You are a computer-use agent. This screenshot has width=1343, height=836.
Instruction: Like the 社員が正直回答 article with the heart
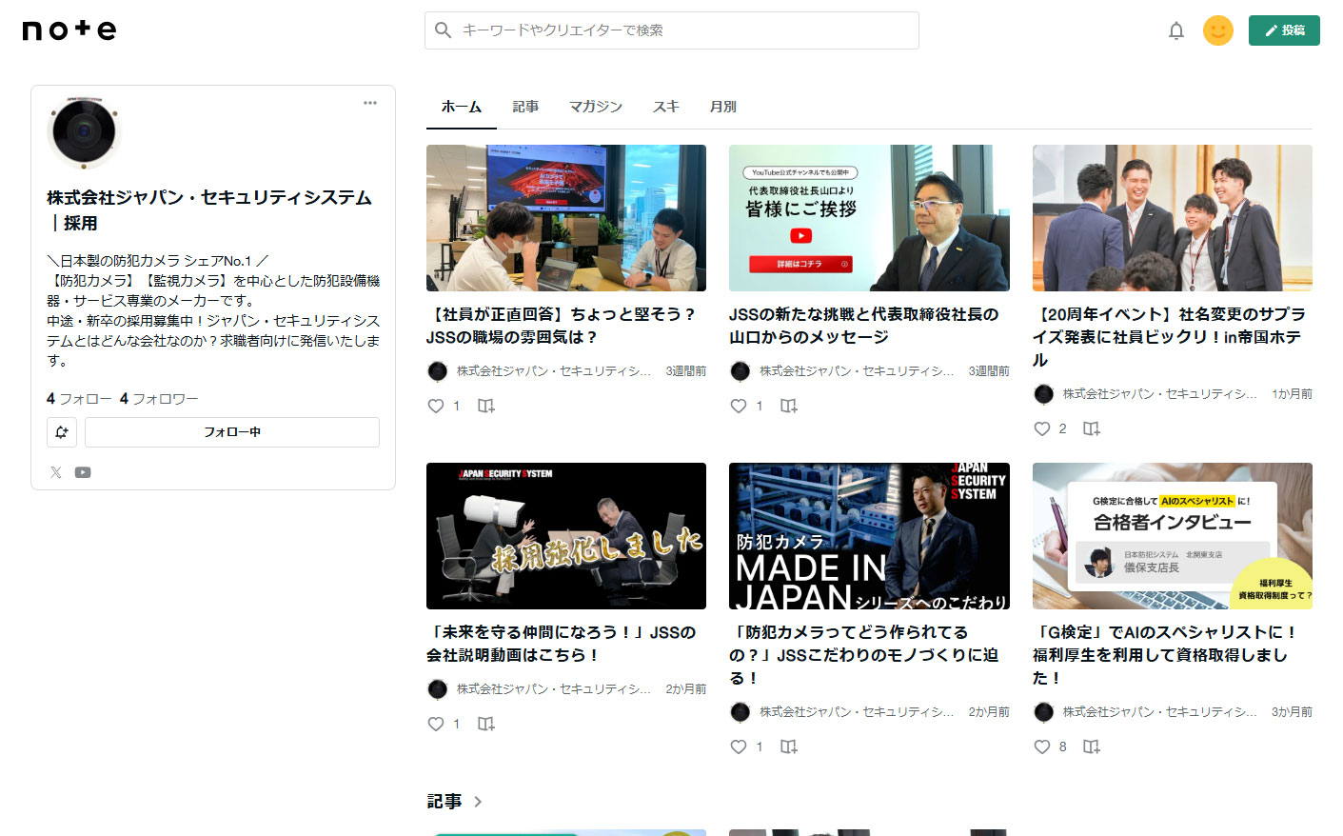click(x=436, y=406)
